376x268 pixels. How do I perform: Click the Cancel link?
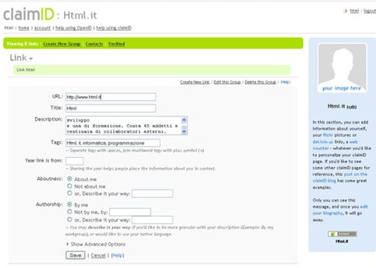click(x=98, y=255)
